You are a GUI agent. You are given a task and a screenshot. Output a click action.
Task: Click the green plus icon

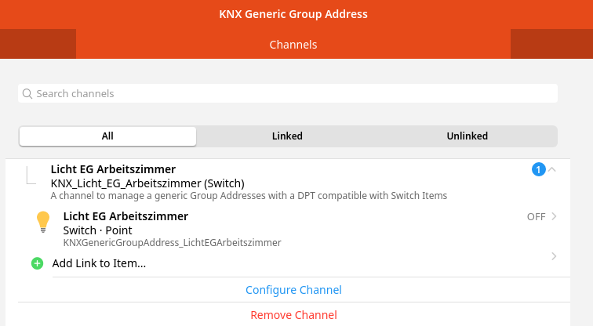[x=37, y=263]
